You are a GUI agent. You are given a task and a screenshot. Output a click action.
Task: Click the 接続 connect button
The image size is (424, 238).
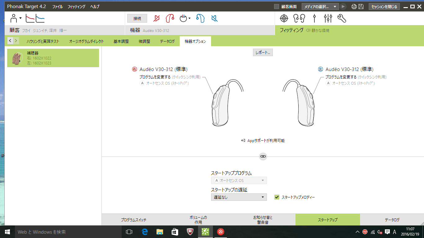tap(137, 19)
